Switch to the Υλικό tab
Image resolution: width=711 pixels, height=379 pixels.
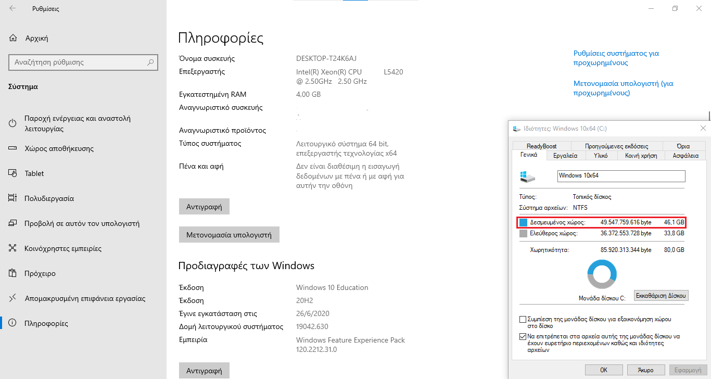601,155
